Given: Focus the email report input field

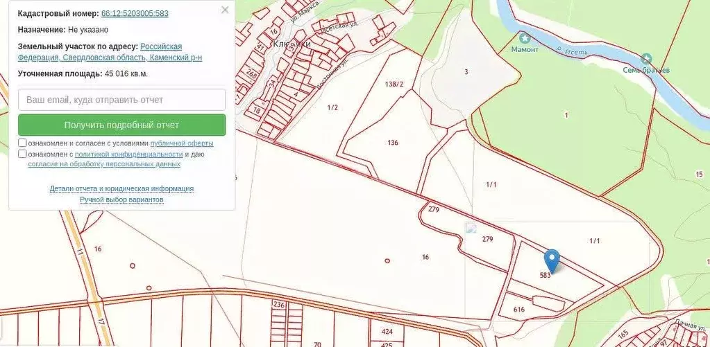Looking at the screenshot, I should coord(122,100).
